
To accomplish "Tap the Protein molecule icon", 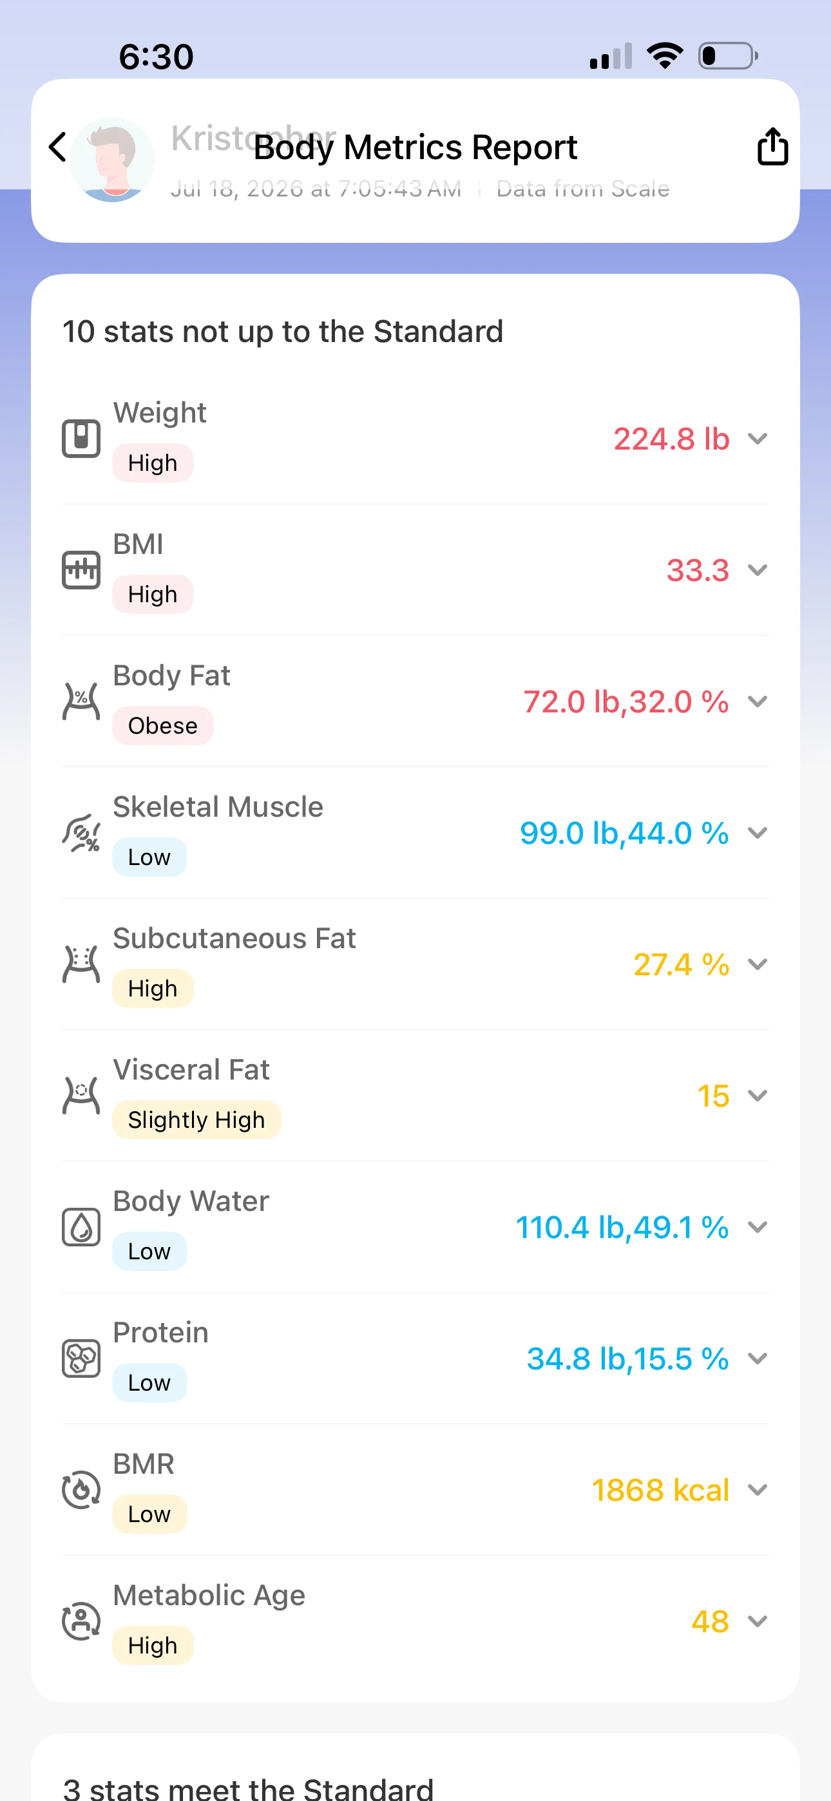I will 81,1358.
